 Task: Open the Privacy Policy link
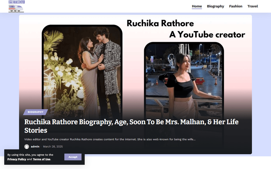click(x=17, y=159)
